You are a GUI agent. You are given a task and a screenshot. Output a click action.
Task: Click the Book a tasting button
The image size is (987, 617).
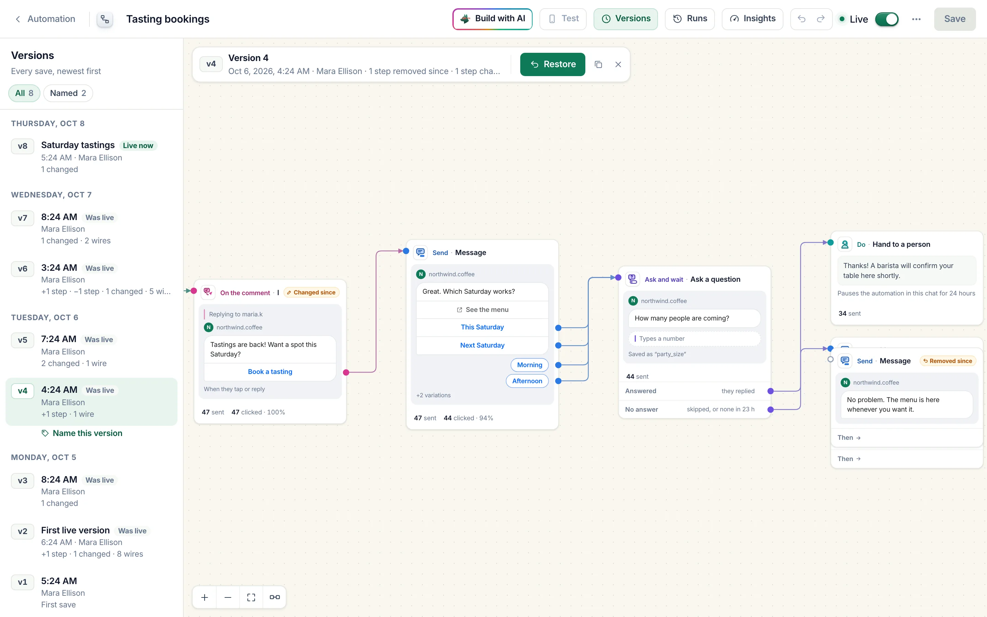(270, 372)
